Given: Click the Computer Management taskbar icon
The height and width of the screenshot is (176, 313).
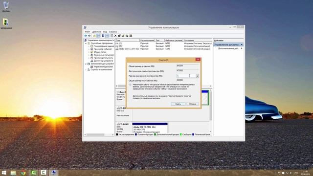Looking at the screenshot, I should [x=53, y=173].
